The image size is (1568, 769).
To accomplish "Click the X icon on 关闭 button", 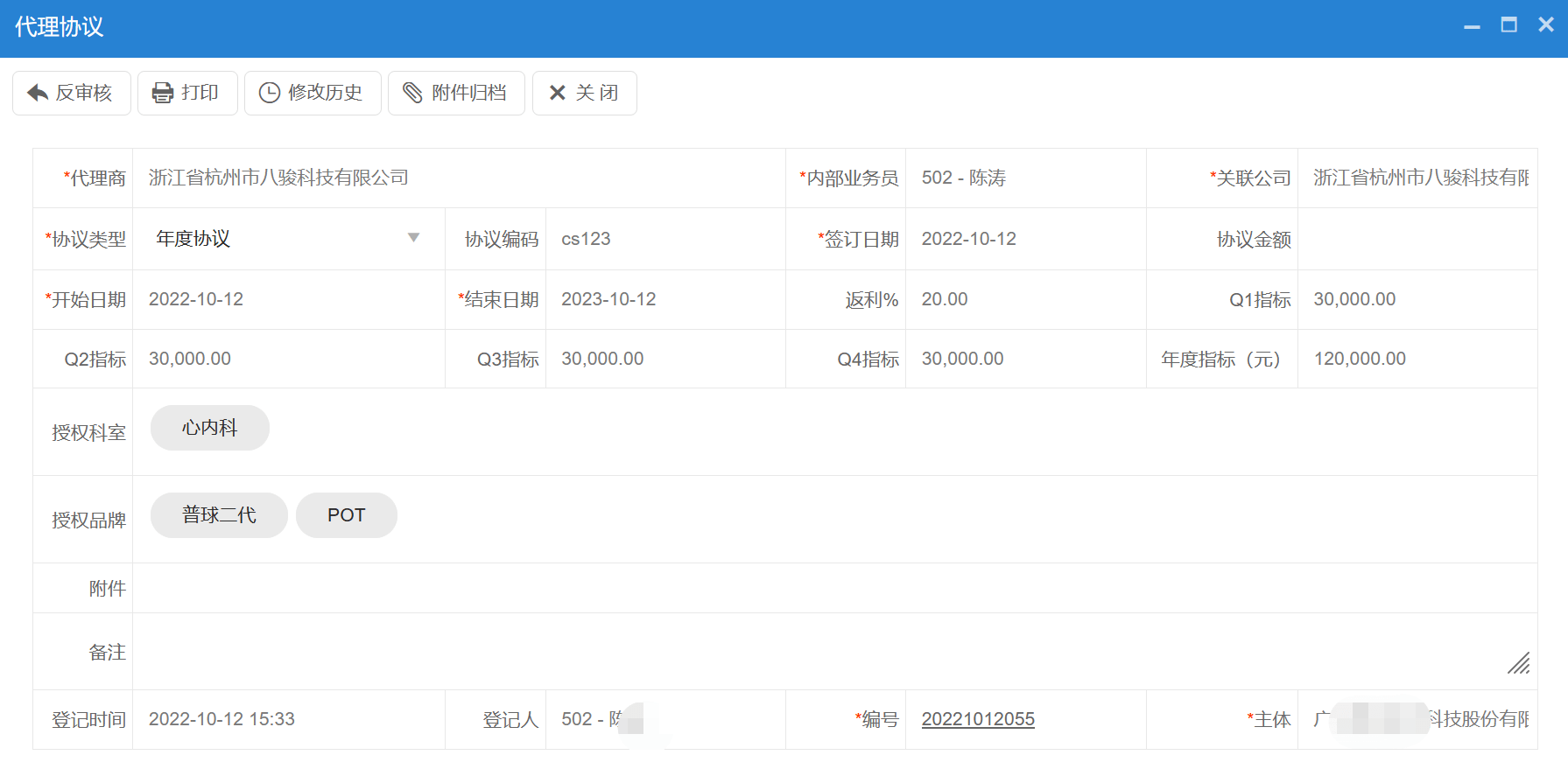I will point(557,93).
